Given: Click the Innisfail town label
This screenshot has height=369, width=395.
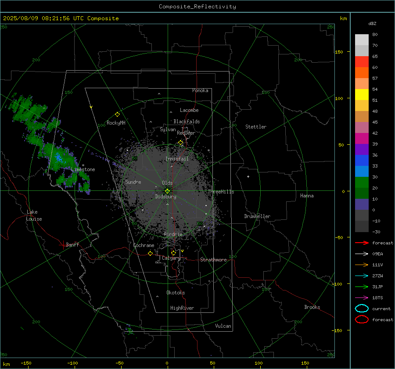Looking at the screenshot, I should (177, 159).
